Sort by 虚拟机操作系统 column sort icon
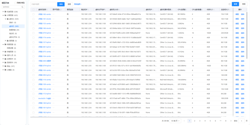250x125 pixels. click(172, 10)
